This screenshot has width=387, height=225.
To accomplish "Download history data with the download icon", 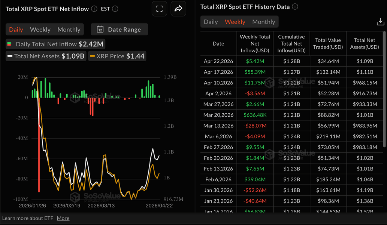I will point(380,22).
